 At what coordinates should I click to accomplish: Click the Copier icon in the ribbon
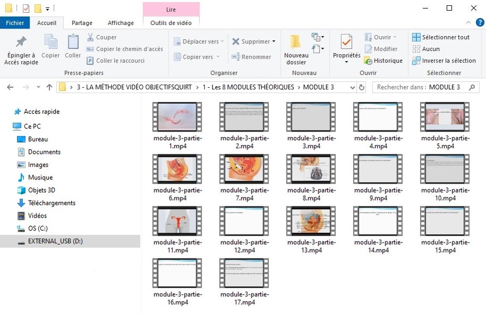click(x=51, y=42)
